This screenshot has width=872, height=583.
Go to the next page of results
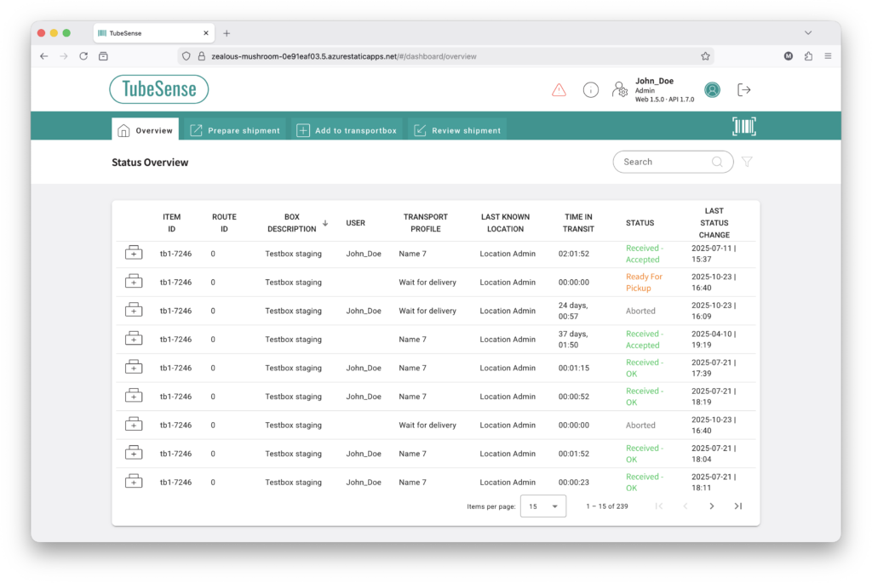point(712,506)
